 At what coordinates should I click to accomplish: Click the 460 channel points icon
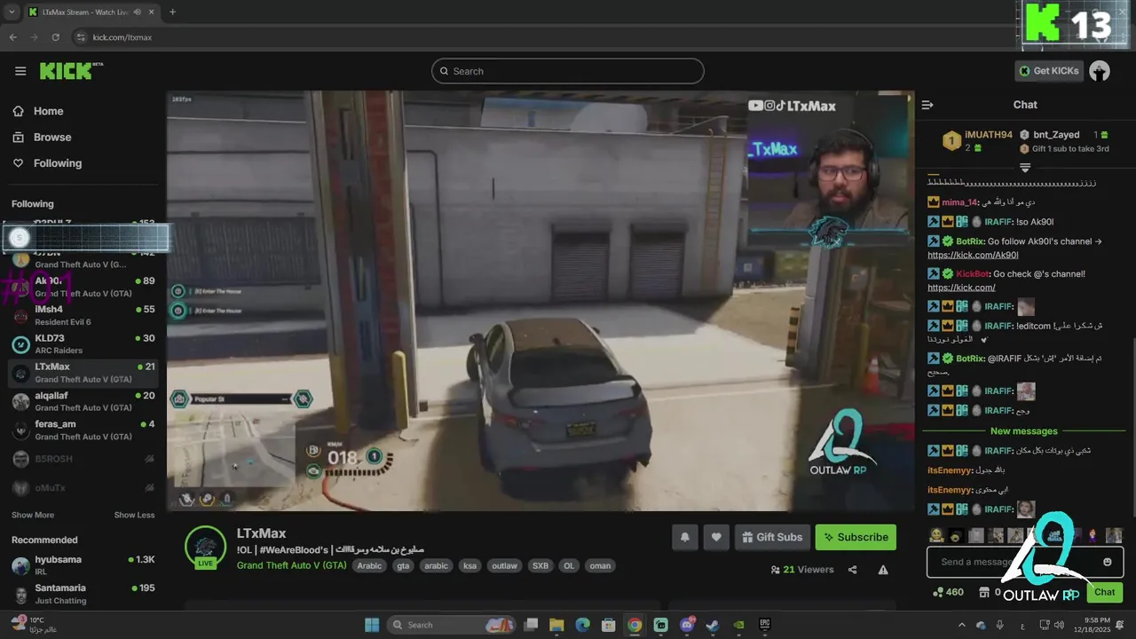pos(938,592)
